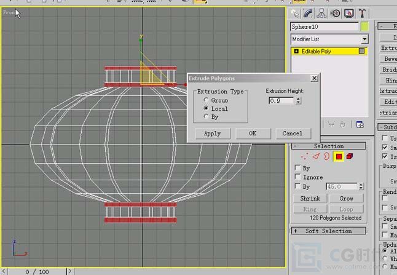Select the Wh radio under Upda group
The image size is (397, 275).
tap(385, 258)
